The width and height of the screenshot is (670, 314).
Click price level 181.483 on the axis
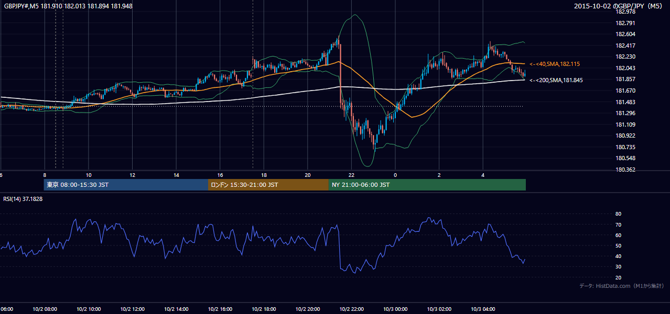[625, 102]
